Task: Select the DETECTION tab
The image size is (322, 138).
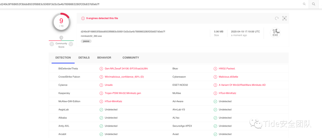Action: click(63, 58)
